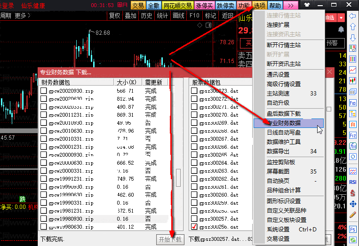Click the red S dollar icon
359x246 pixels.
coord(352,193)
